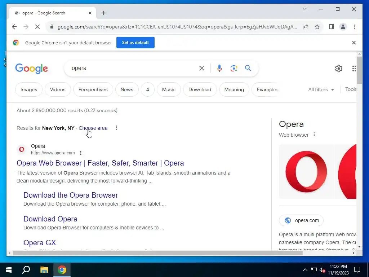Open the network tray icon
This screenshot has width=369, height=277.
pyautogui.click(x=314, y=270)
